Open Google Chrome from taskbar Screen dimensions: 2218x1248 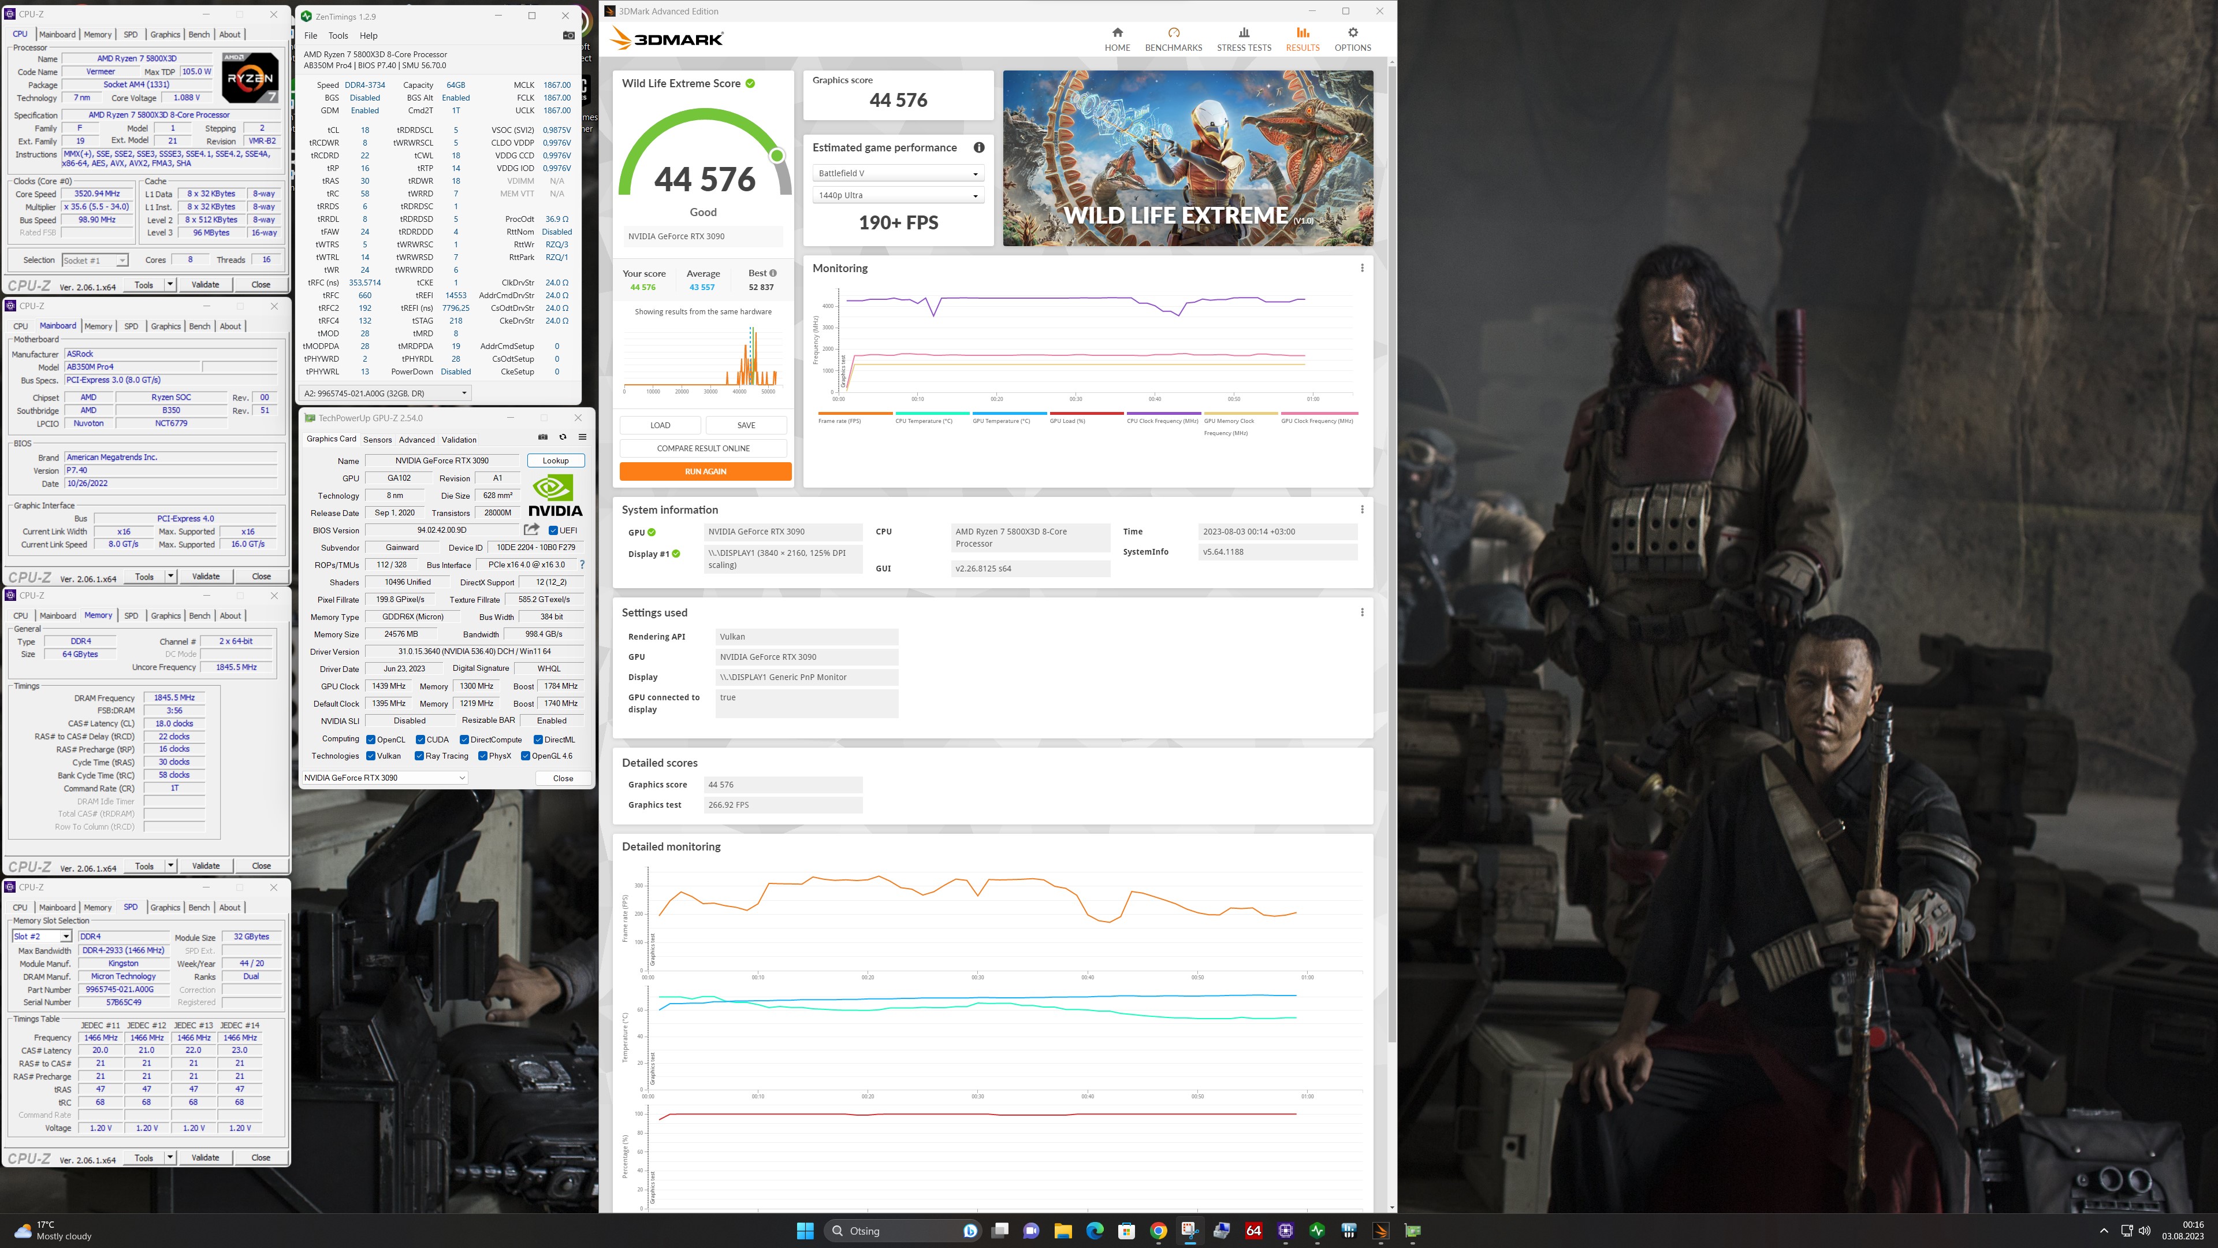pyautogui.click(x=1158, y=1231)
